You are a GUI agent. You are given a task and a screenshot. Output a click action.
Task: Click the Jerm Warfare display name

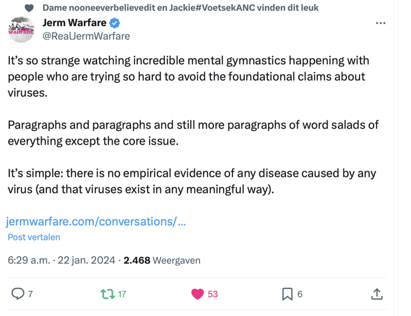pos(75,23)
